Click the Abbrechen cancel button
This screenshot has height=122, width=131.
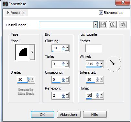[x=69, y=115]
